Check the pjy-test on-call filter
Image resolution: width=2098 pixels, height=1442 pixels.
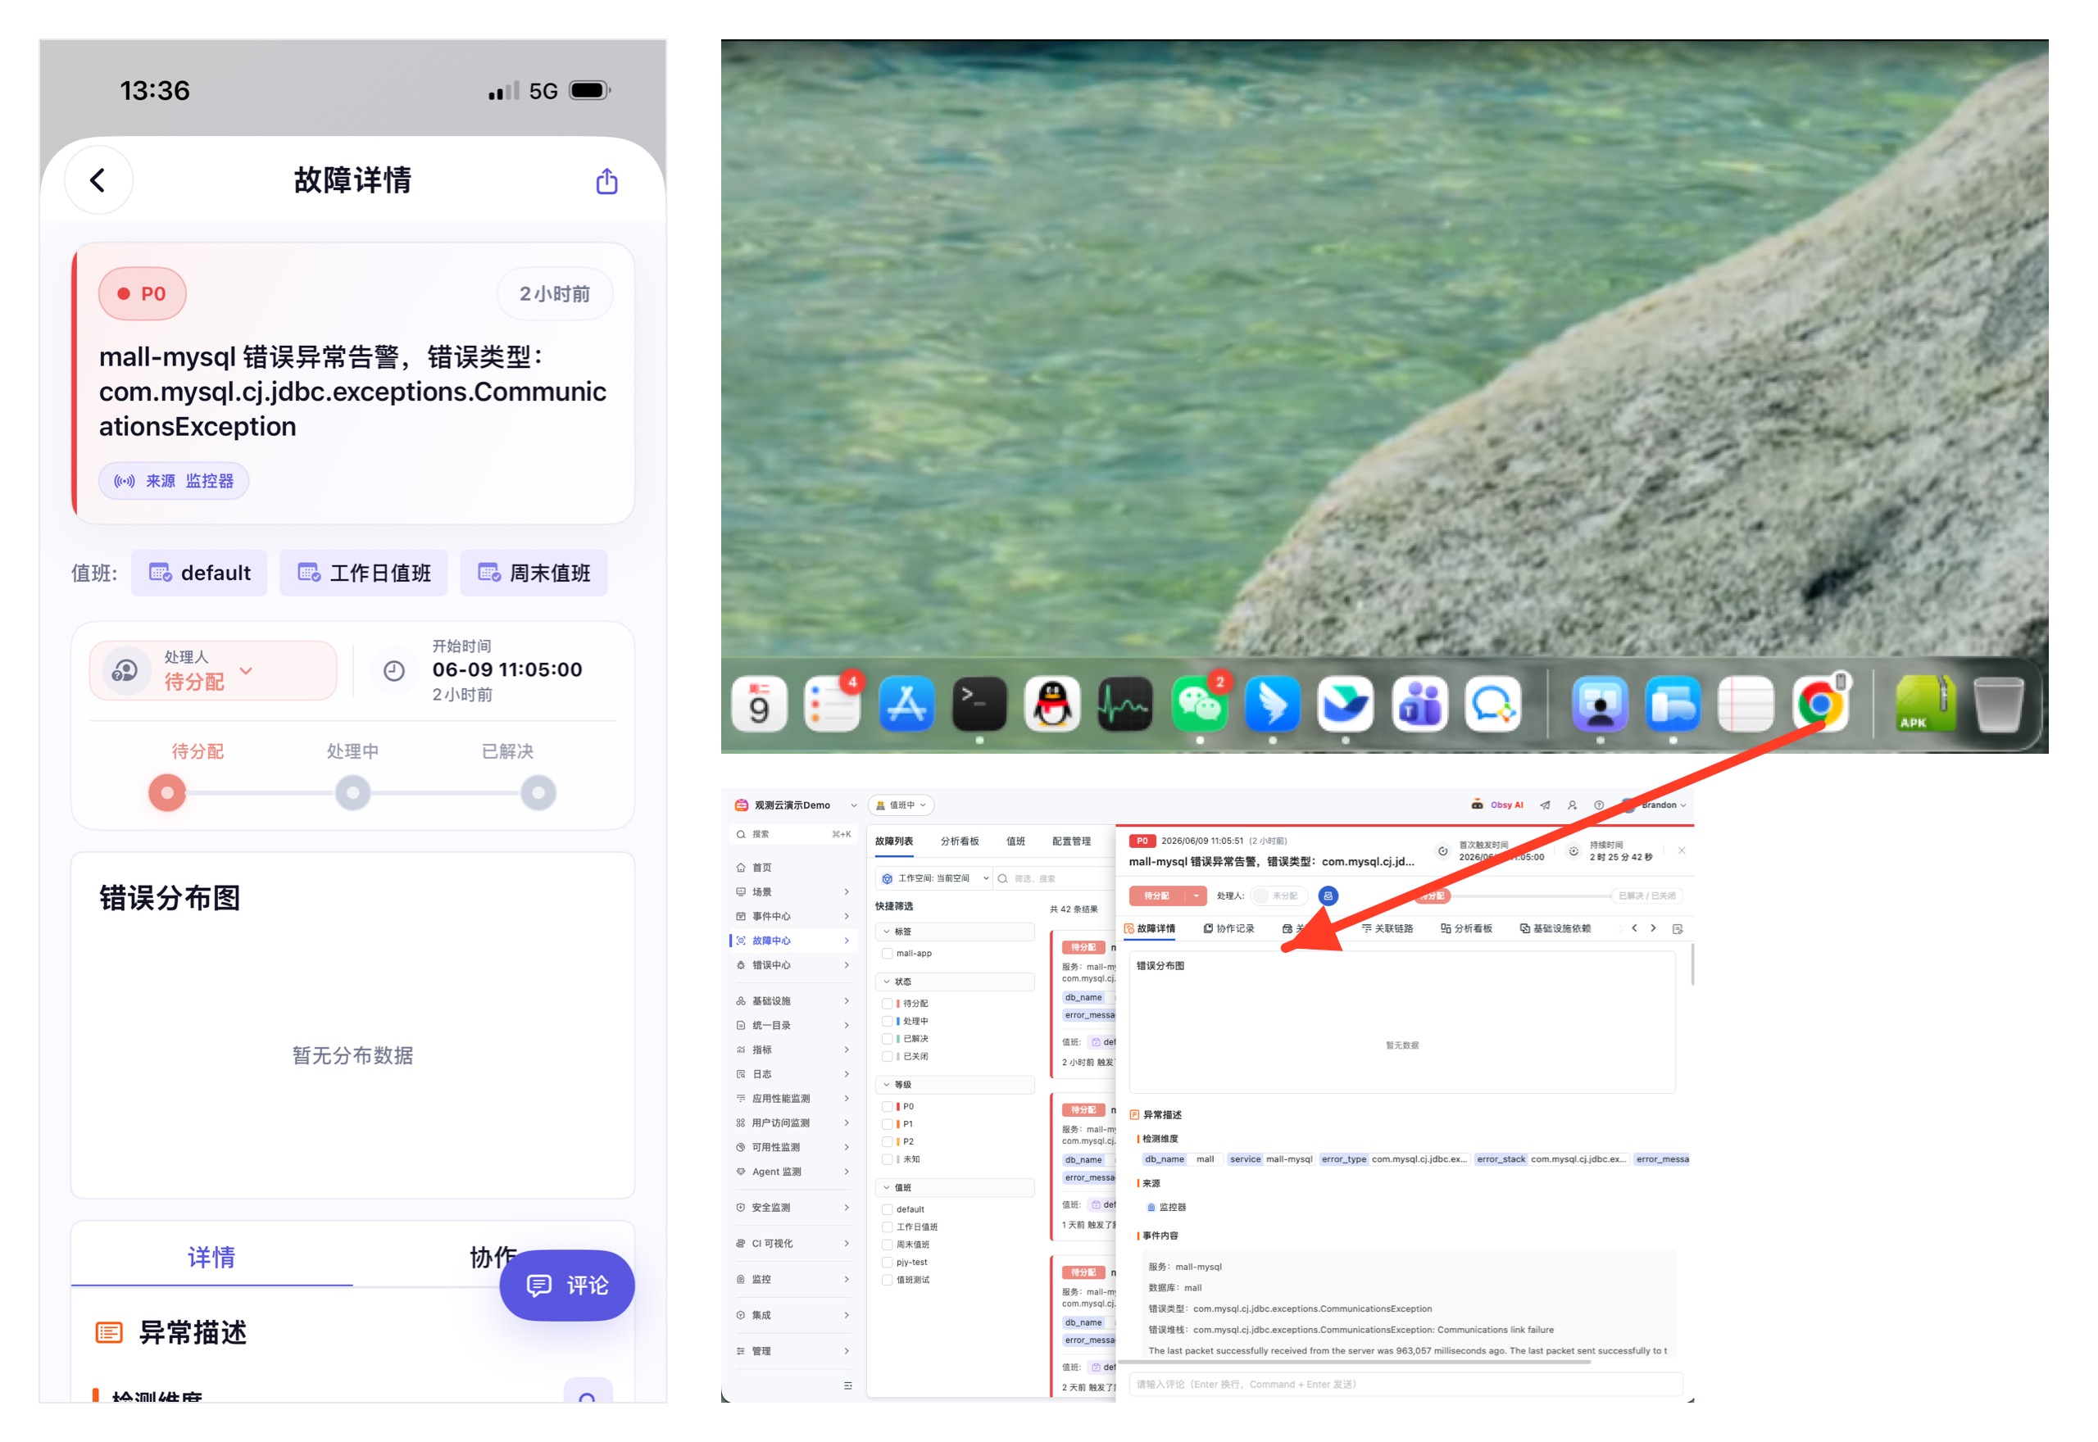(888, 1263)
